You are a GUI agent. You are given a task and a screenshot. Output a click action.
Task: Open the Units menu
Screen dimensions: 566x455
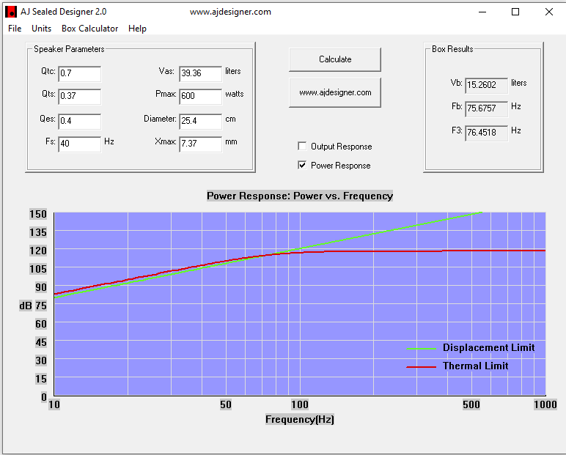click(x=42, y=29)
